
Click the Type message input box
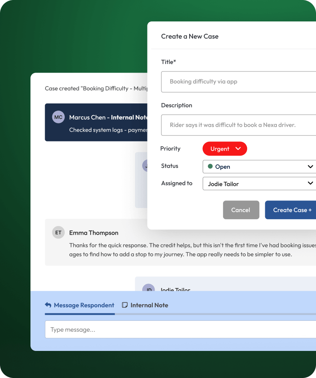[x=181, y=329]
